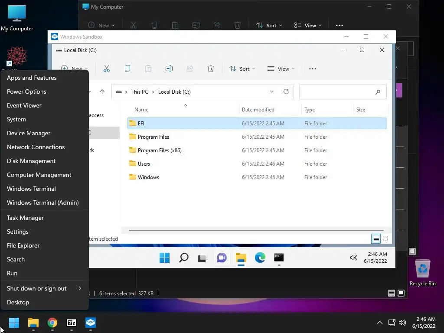Click horizontal scrollbar in file list
Screen dimensions: 444x333
(256, 230)
